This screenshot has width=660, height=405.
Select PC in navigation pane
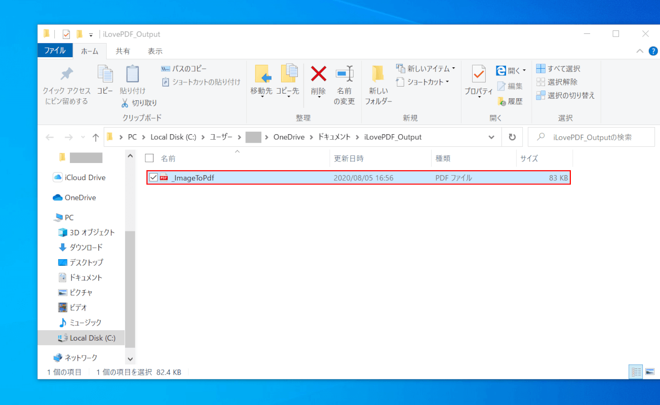tap(64, 217)
